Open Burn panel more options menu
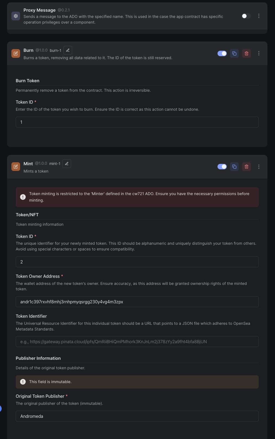This screenshot has height=439, width=275. (x=259, y=53)
